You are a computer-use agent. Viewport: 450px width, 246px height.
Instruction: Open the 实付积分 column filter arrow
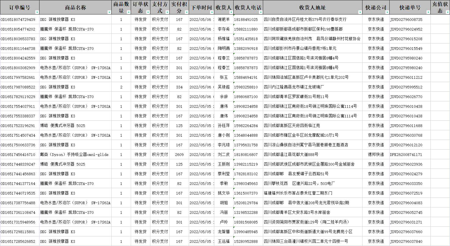(187, 12)
